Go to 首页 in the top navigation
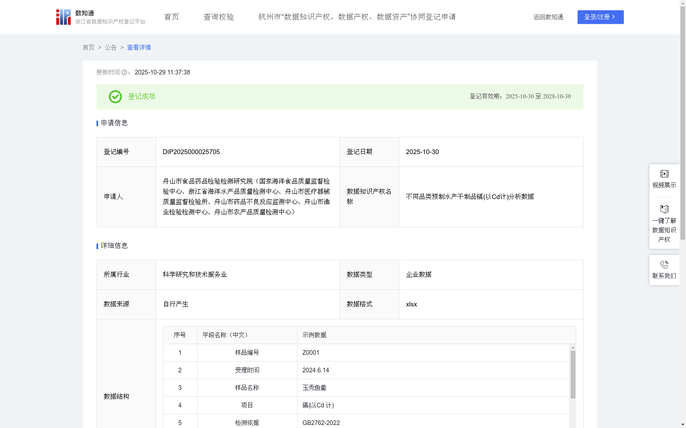 coord(171,17)
